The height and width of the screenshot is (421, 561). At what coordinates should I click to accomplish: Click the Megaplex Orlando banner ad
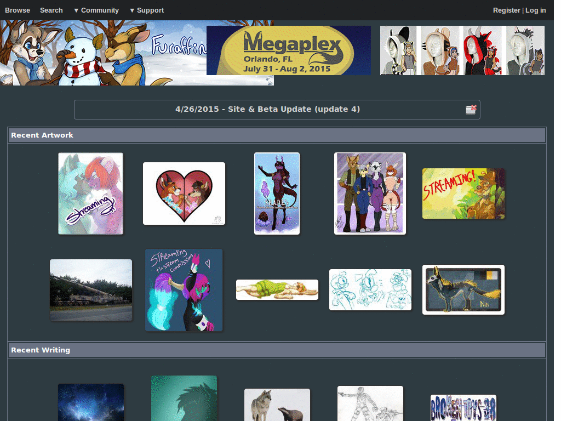(289, 50)
